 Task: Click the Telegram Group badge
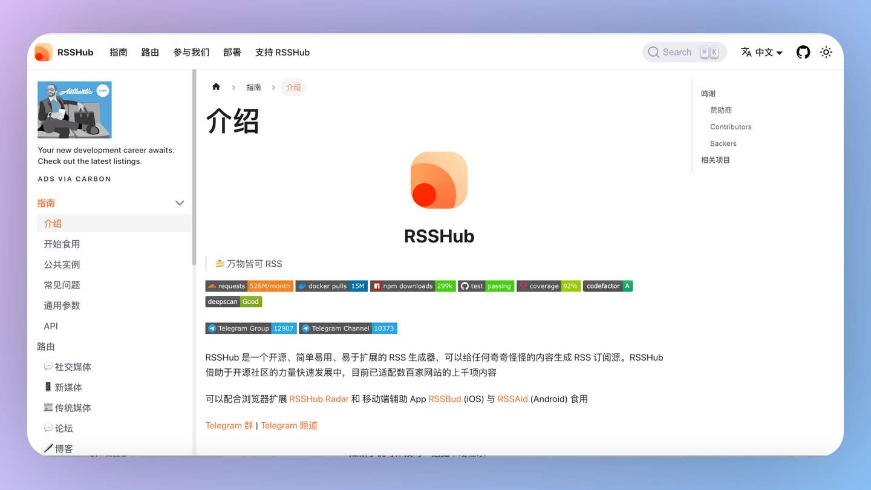[250, 328]
